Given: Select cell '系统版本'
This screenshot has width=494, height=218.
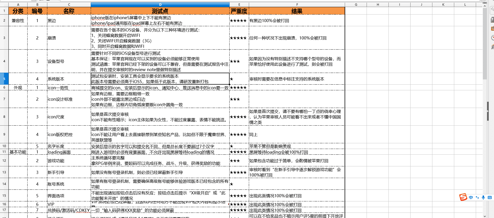Looking at the screenshot, I should coord(69,79).
